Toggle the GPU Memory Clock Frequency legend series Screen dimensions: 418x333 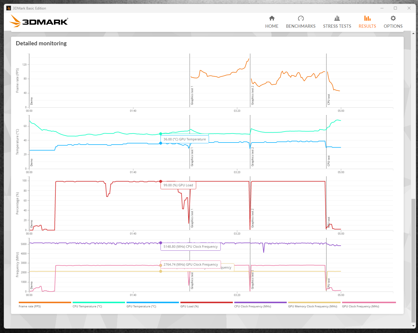coord(314,305)
